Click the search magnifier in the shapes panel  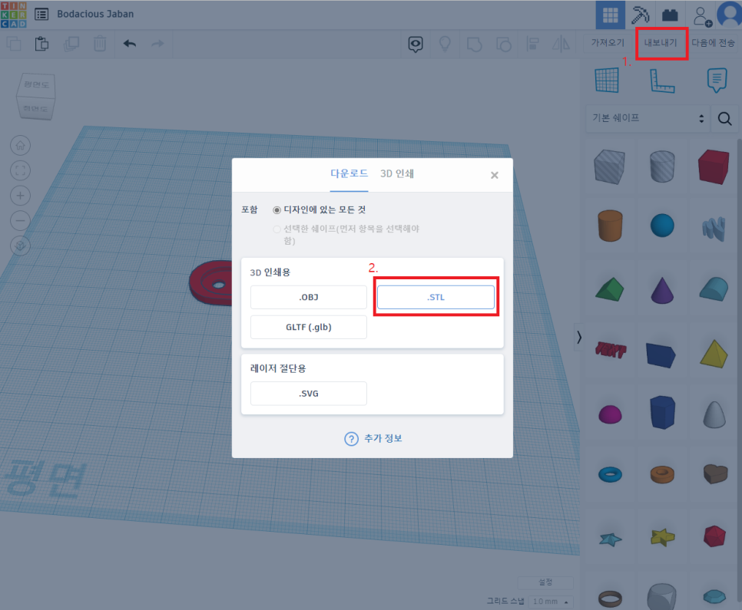click(724, 119)
